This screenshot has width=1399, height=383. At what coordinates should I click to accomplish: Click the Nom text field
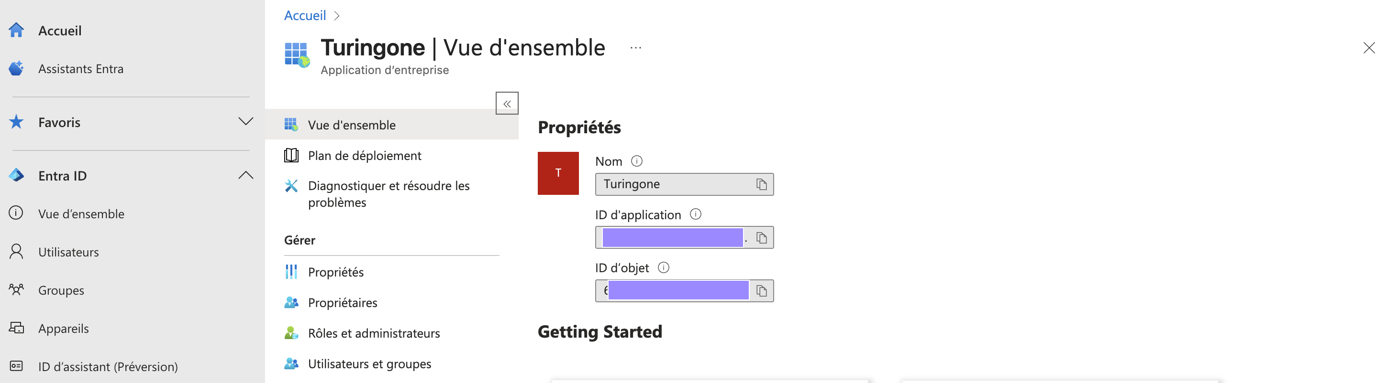coord(674,184)
